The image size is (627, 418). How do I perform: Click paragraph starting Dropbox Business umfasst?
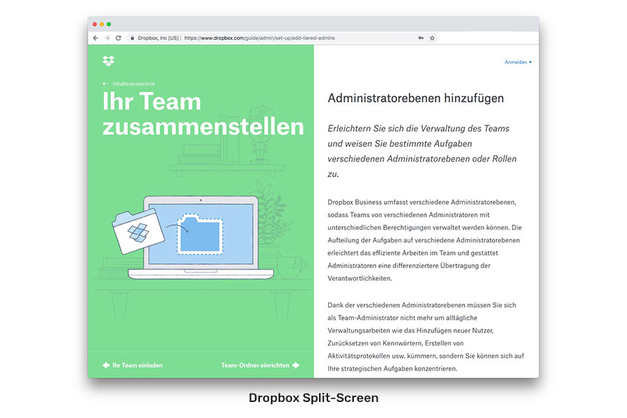425,240
